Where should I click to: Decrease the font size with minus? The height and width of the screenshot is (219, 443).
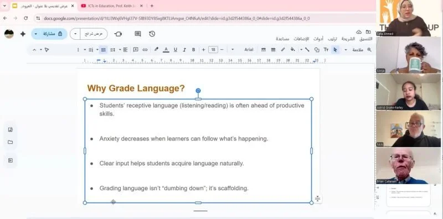pyautogui.click(x=222, y=50)
